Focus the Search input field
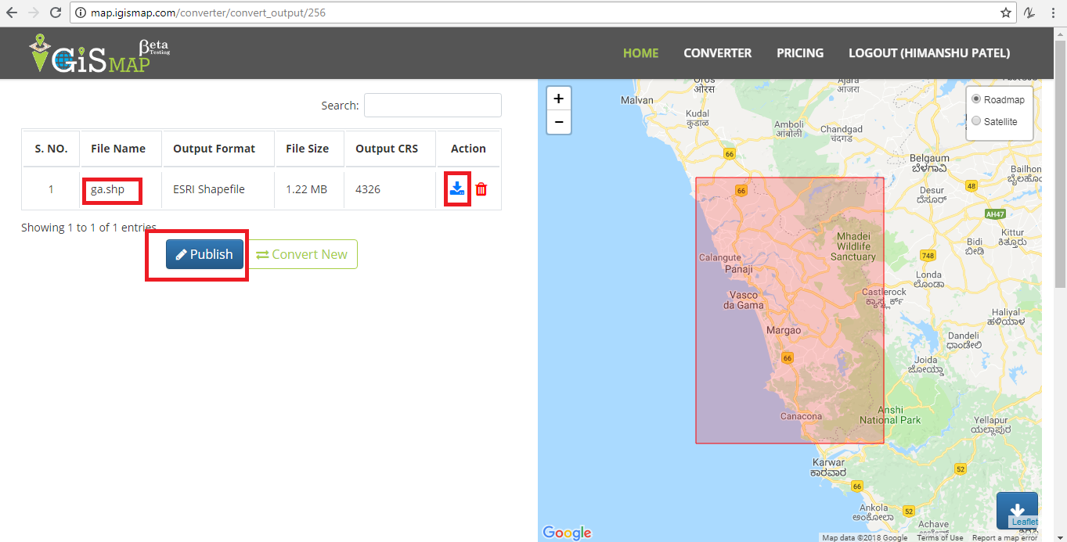1067x542 pixels. click(432, 106)
